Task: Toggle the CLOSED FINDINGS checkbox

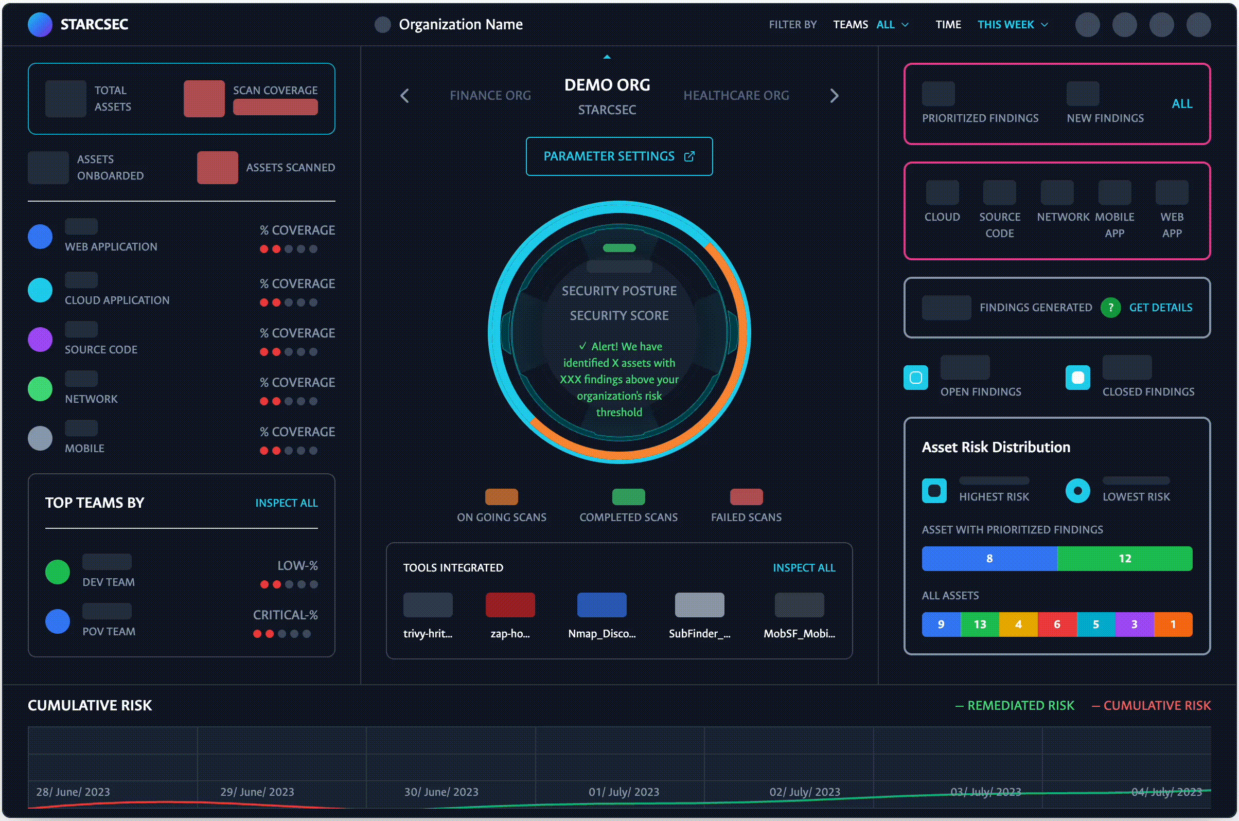Action: (1078, 378)
